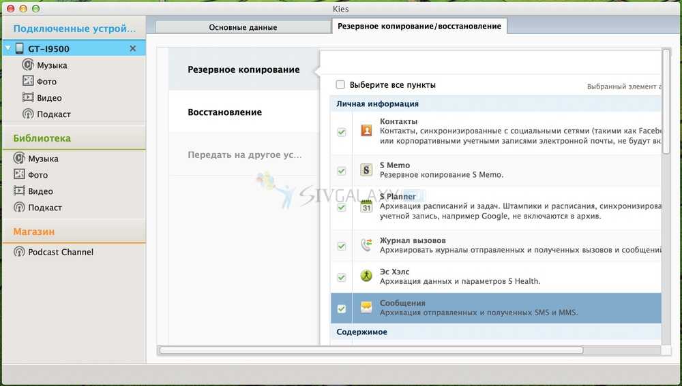Click the horizontal scrollbar at the bottom
The height and width of the screenshot is (386, 682).
[x=371, y=351]
